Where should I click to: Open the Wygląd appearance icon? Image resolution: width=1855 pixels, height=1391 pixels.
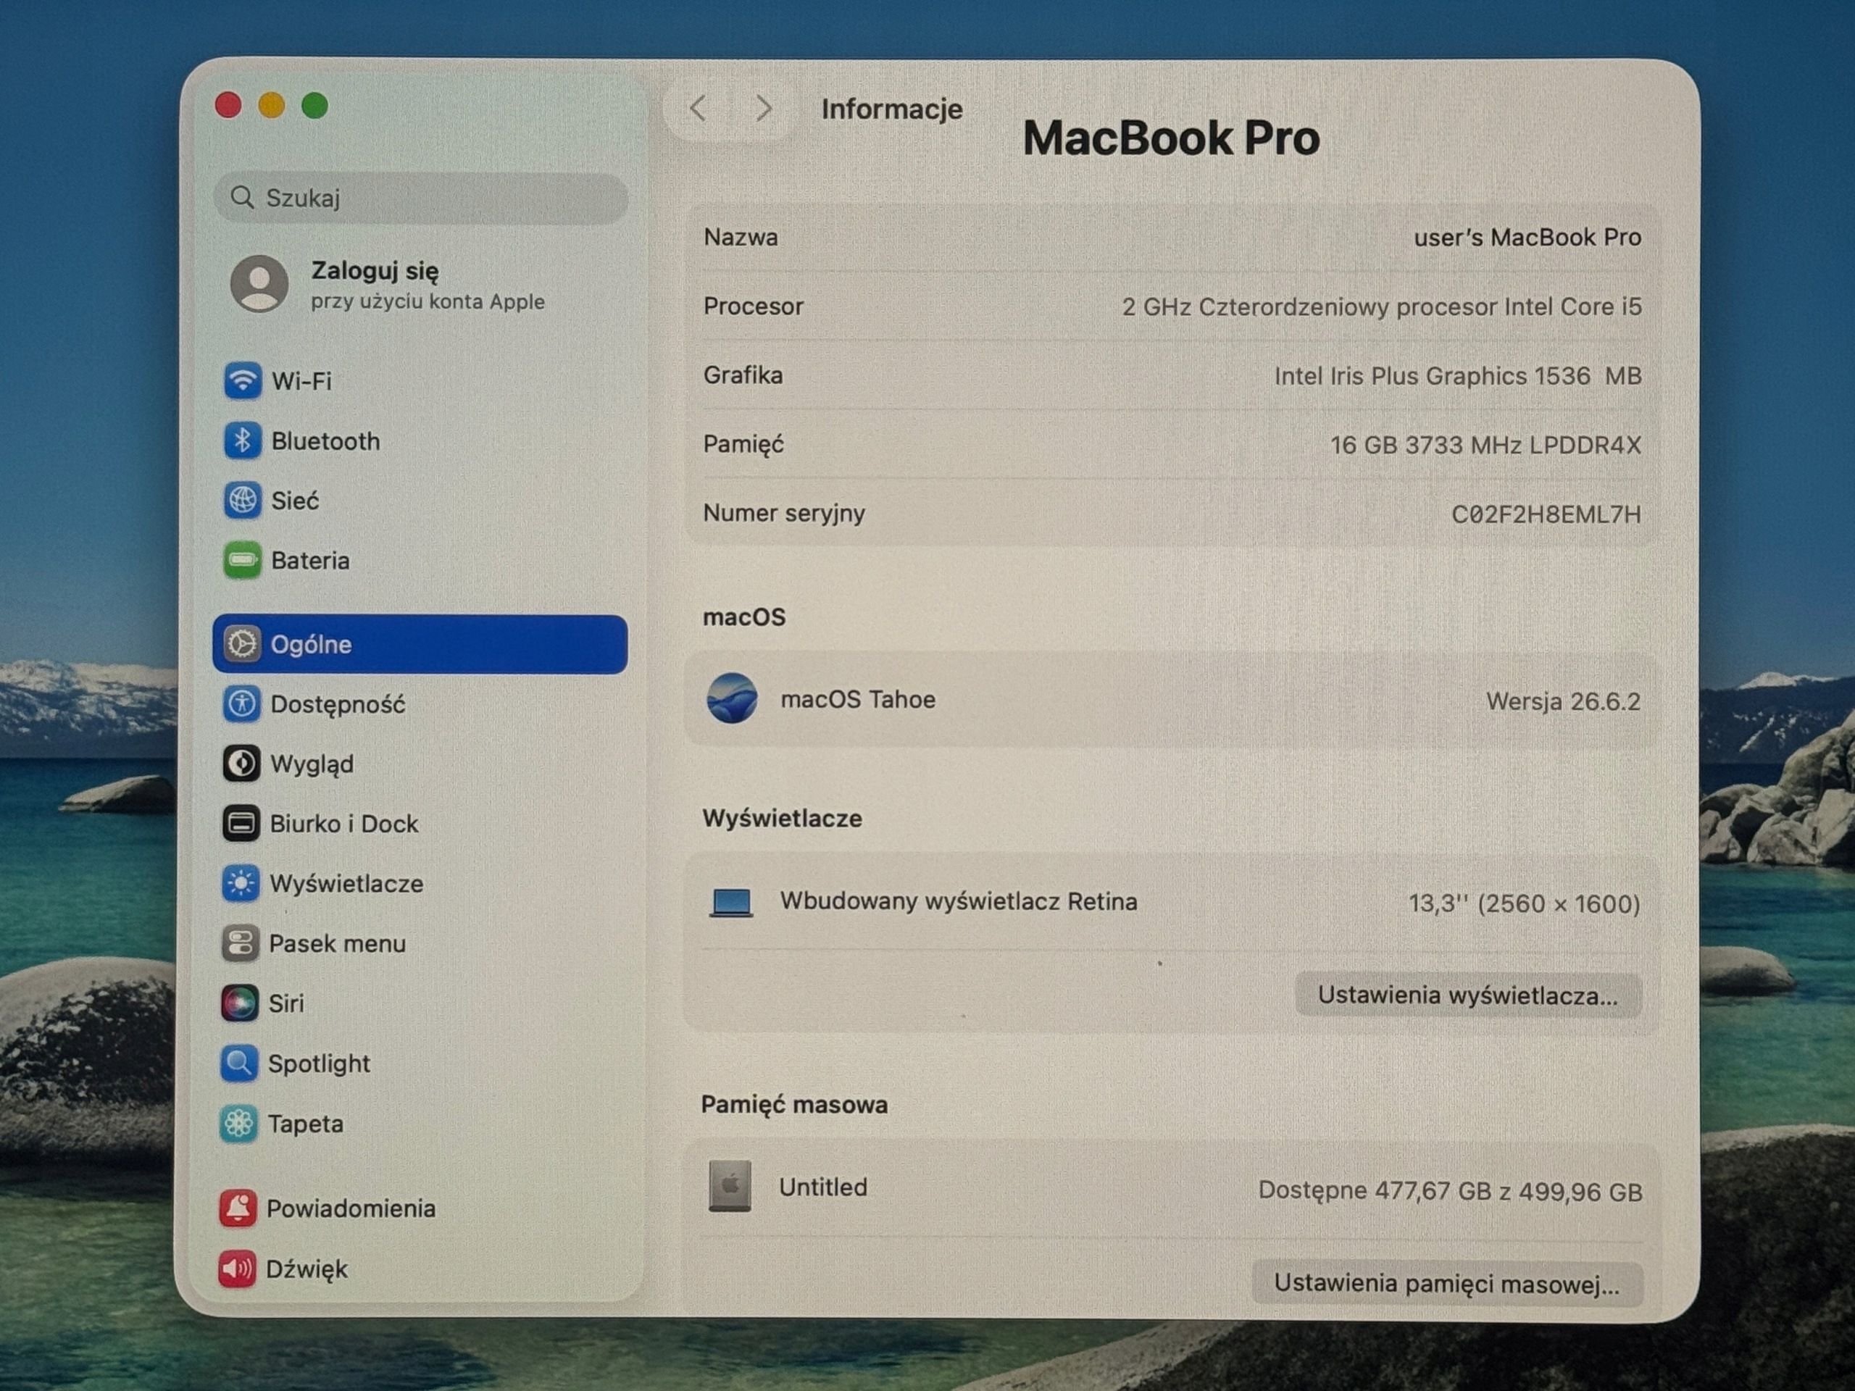[x=241, y=764]
